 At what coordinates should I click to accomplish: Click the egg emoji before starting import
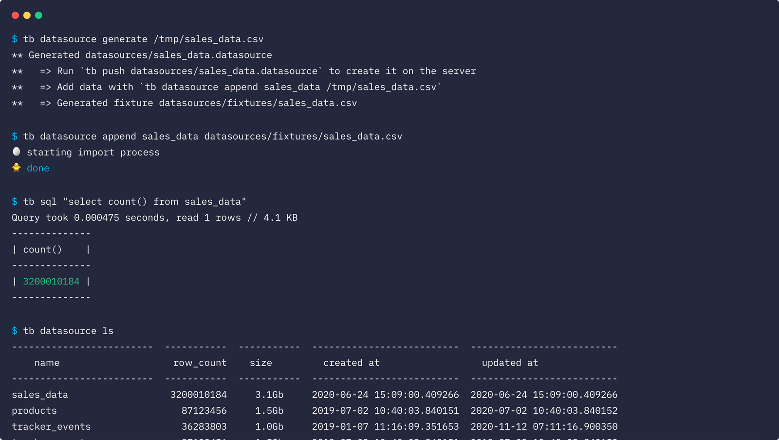pos(17,152)
